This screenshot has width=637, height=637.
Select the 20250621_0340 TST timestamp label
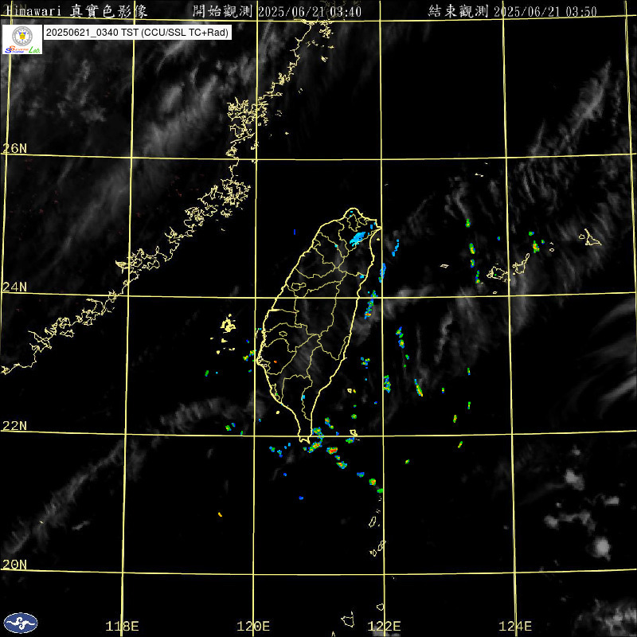click(137, 33)
